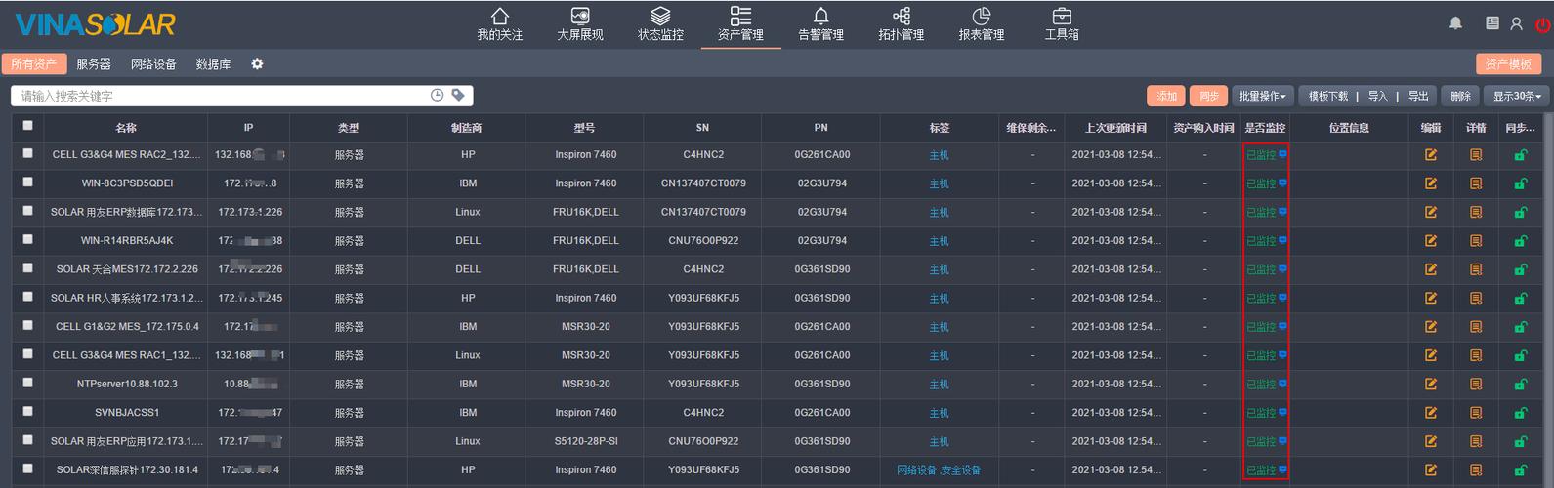Click the blue comment icon on the SOLAR深信服探针 row
1554x488 pixels.
tap(1282, 469)
